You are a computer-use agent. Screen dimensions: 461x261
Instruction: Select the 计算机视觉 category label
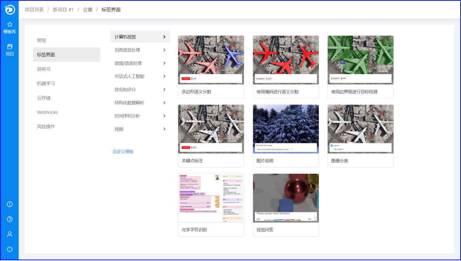125,37
